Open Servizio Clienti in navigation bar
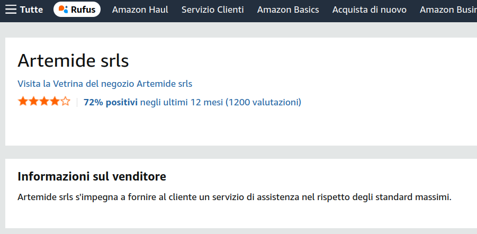 (x=212, y=10)
